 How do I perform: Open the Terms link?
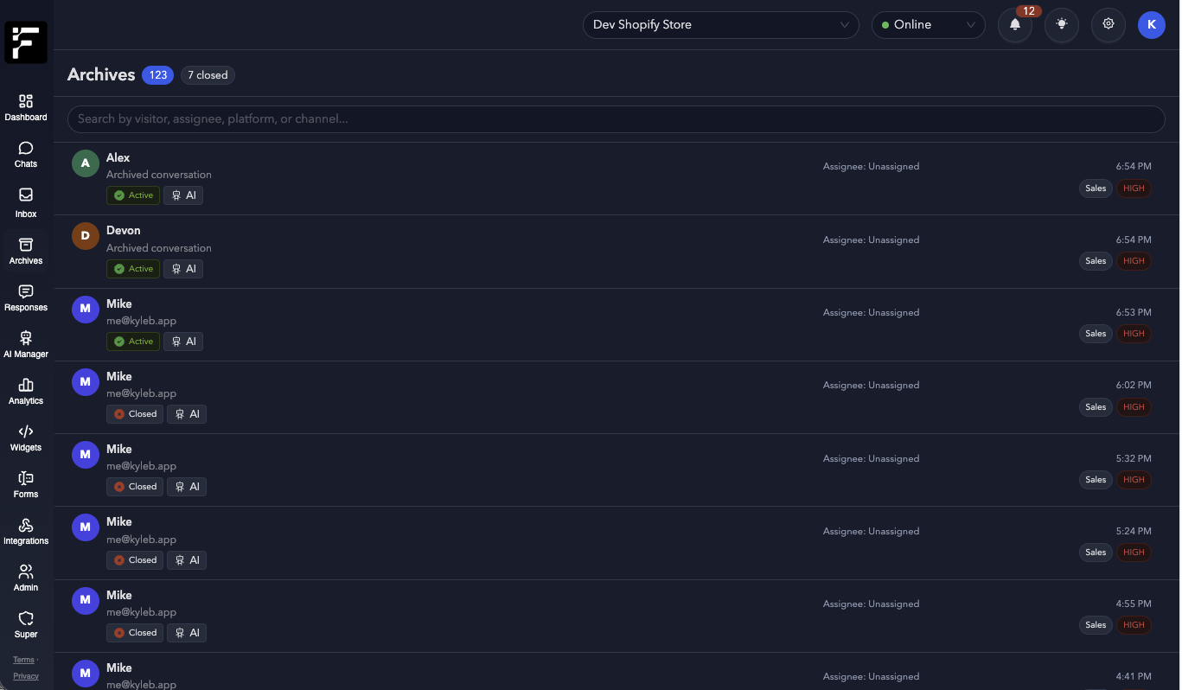tap(23, 660)
